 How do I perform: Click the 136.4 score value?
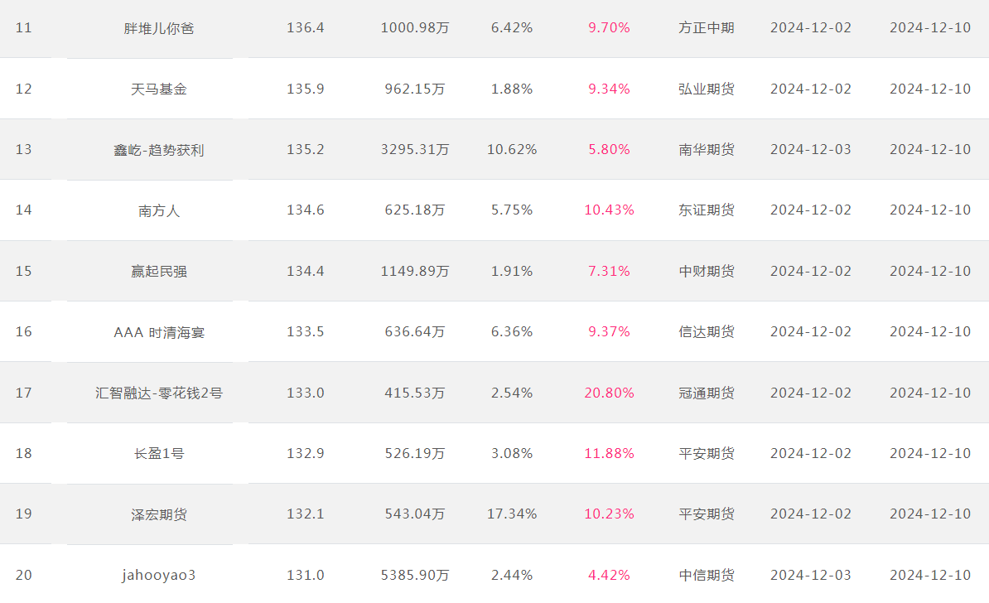(306, 28)
